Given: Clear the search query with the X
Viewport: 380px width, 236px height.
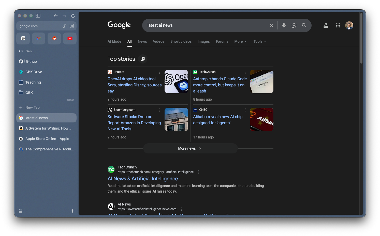Looking at the screenshot, I should (271, 25).
